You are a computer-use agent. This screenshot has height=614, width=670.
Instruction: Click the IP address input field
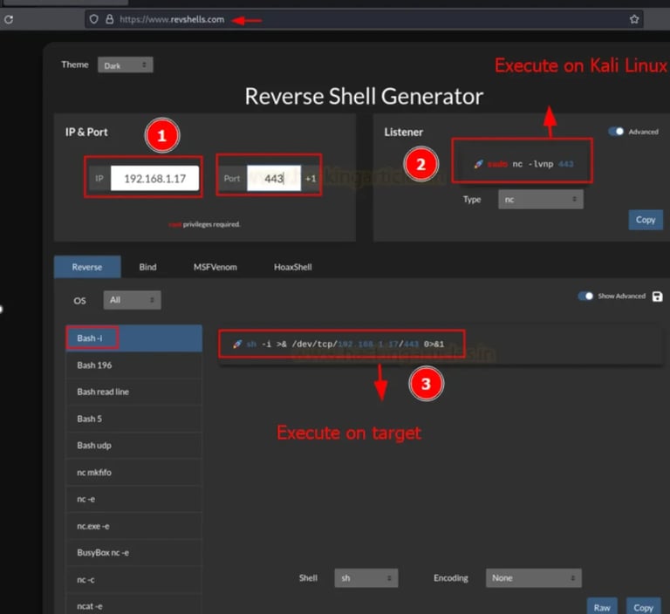click(154, 178)
